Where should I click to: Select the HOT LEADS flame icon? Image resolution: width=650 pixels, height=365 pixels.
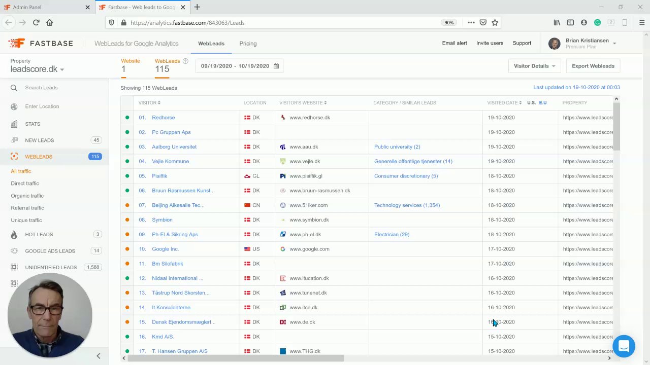(x=14, y=235)
